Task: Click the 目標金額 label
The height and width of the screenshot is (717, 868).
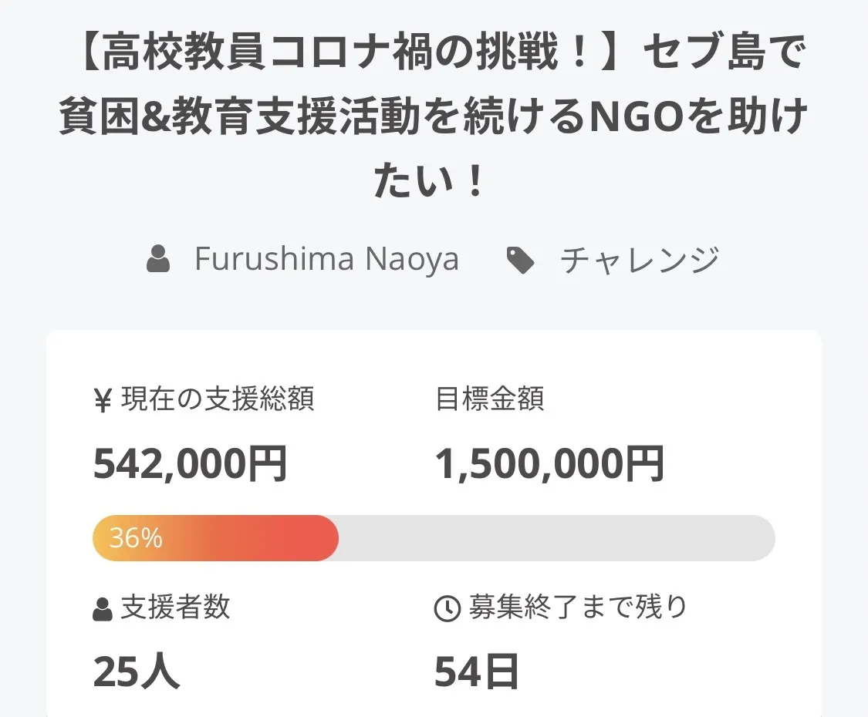Action: coord(490,399)
